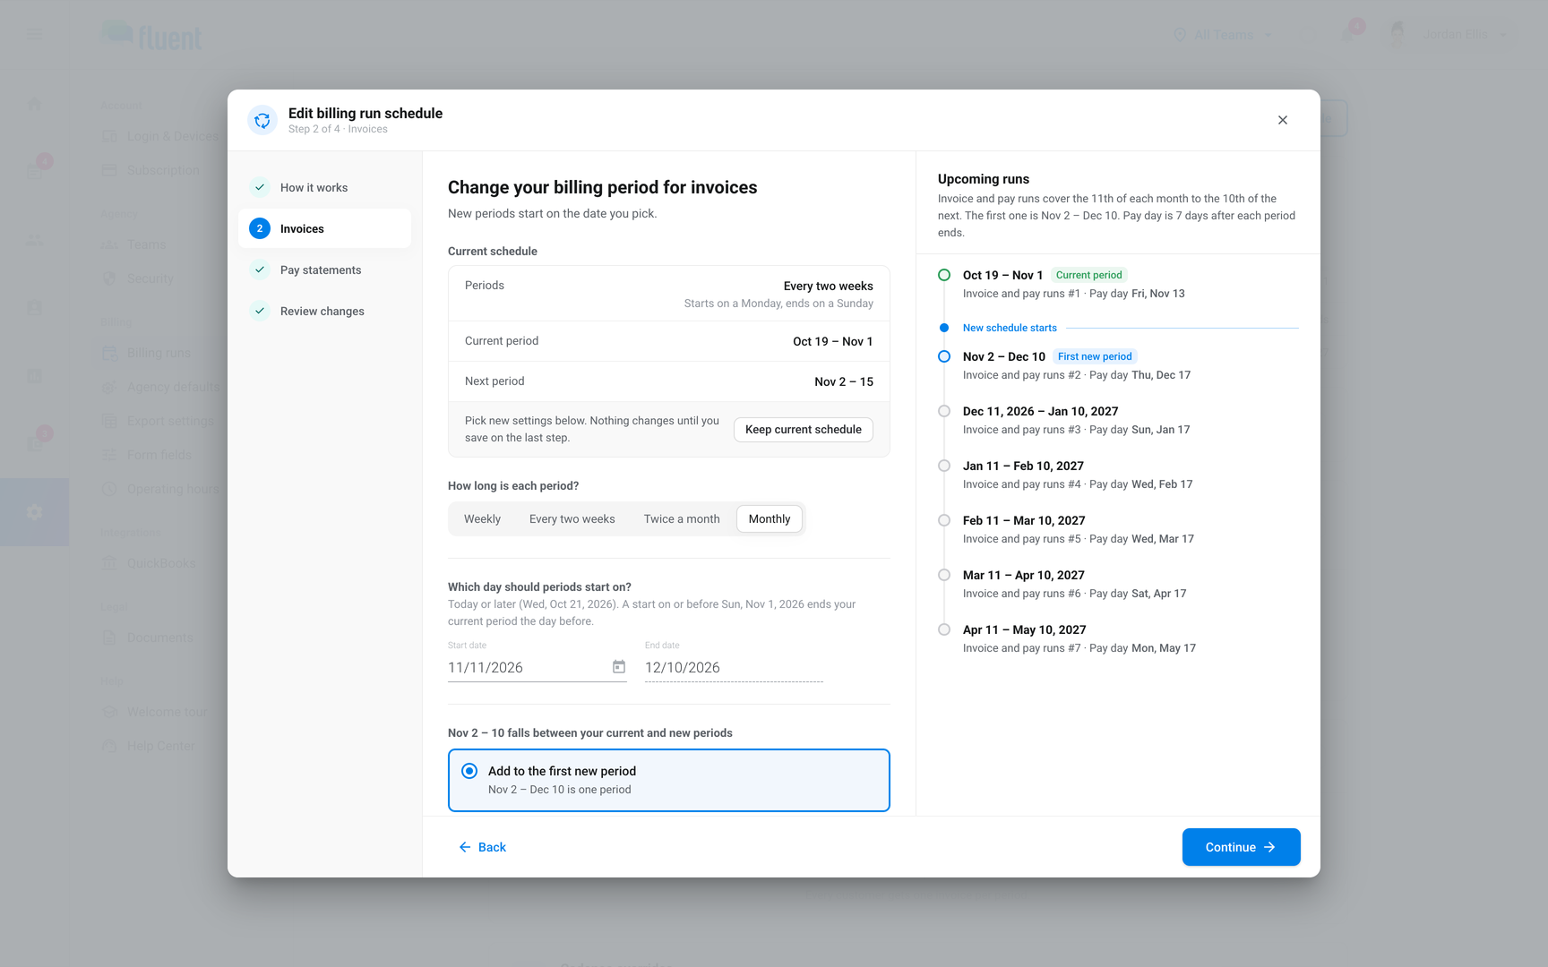This screenshot has height=967, width=1548.
Task: Select the Invoices step
Action: pos(325,229)
